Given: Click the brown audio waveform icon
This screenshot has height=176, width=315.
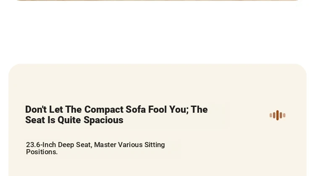Looking at the screenshot, I should [278, 115].
